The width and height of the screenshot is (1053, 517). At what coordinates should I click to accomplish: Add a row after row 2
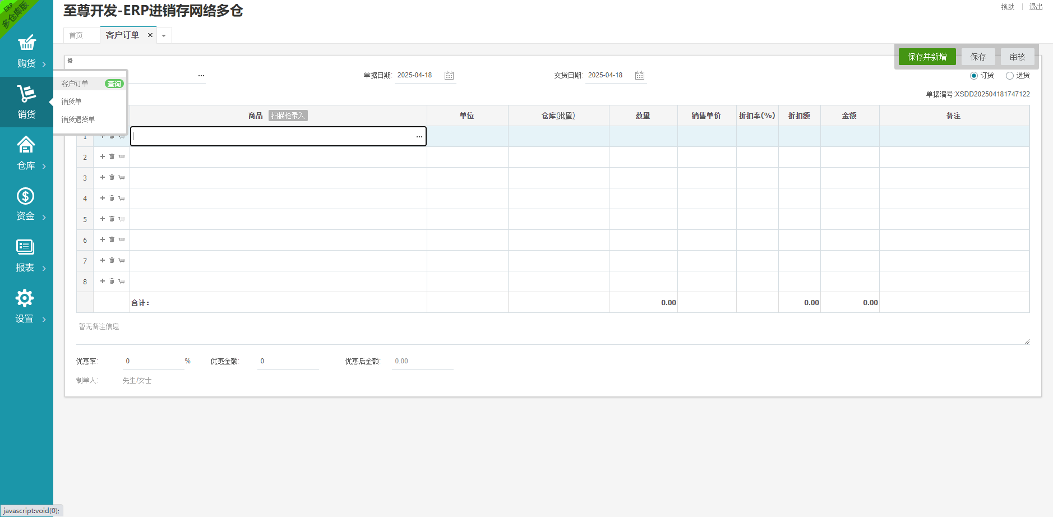pyautogui.click(x=103, y=156)
